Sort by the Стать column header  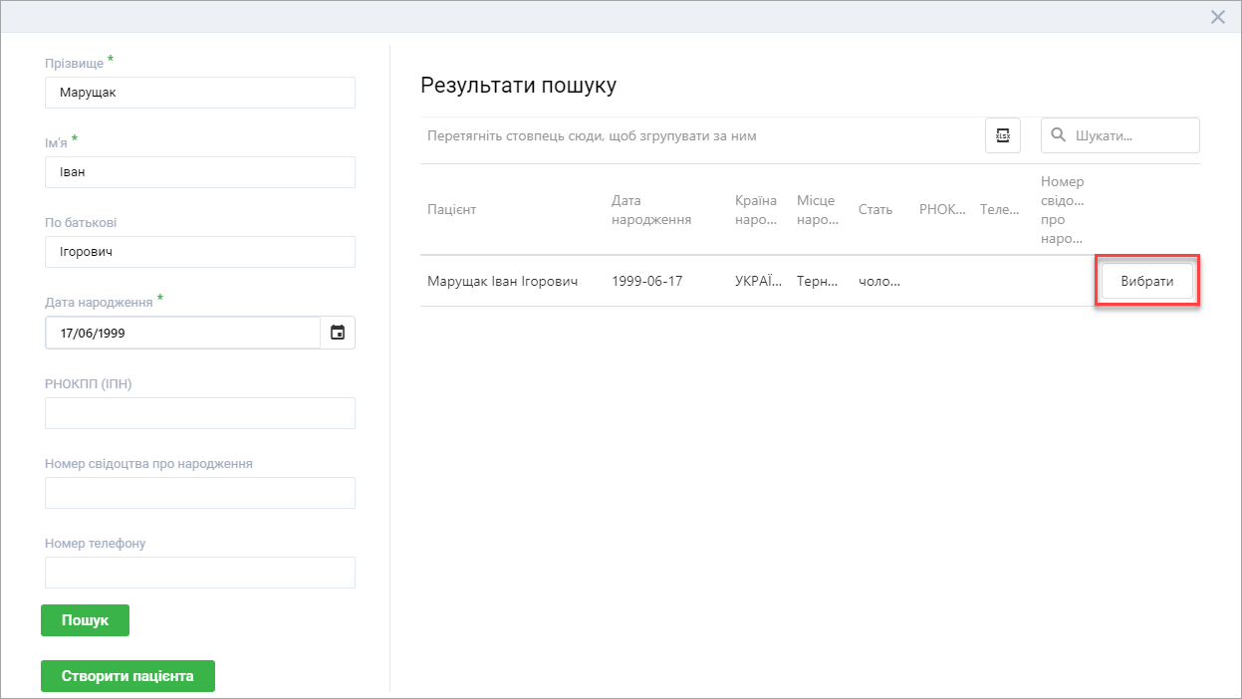875,210
